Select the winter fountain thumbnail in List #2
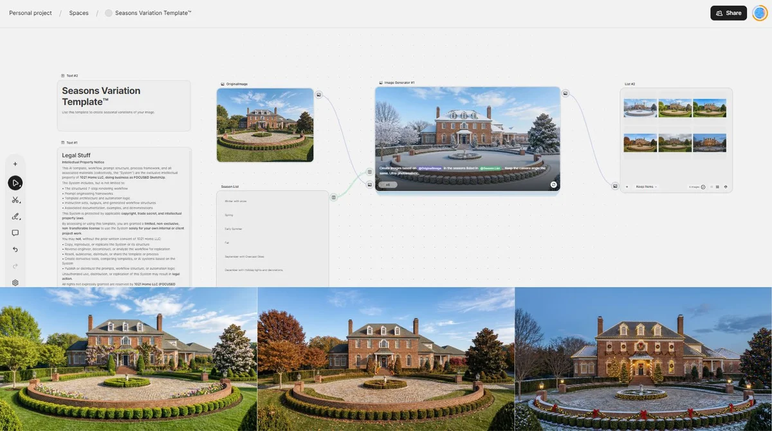The width and height of the screenshot is (772, 431). point(640,108)
